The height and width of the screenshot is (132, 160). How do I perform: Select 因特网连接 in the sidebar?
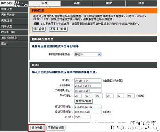point(14,15)
